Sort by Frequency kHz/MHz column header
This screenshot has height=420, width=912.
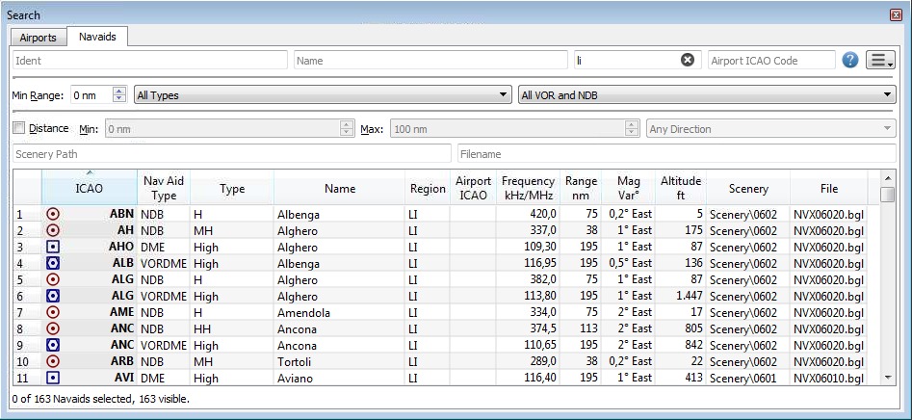click(x=528, y=188)
